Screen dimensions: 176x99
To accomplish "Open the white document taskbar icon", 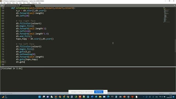I will coord(136,97).
